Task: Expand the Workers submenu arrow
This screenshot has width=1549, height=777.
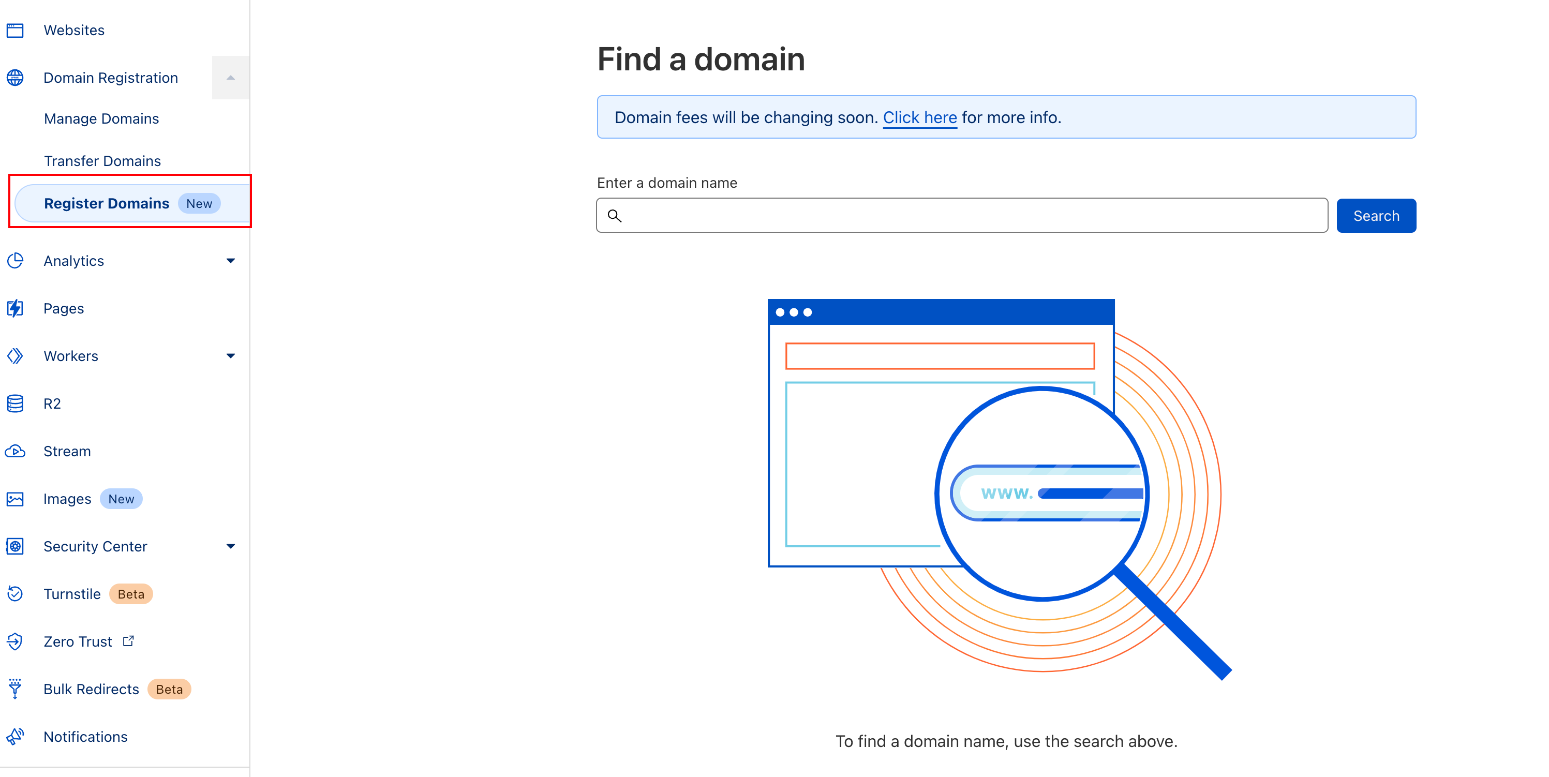Action: (230, 356)
